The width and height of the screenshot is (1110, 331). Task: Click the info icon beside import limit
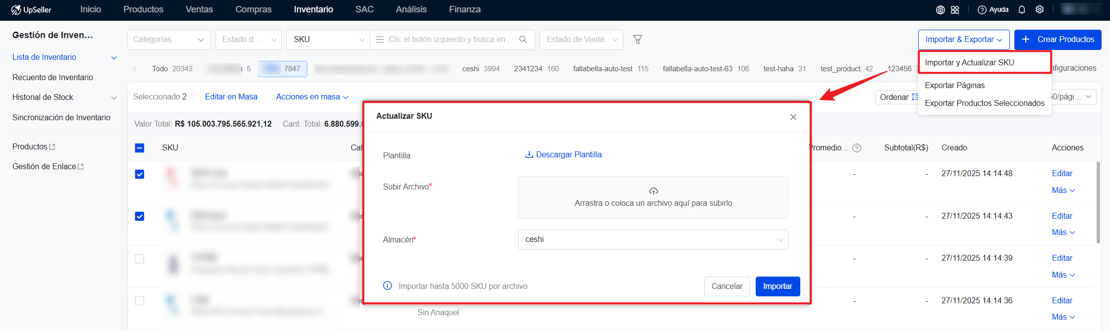click(x=388, y=285)
